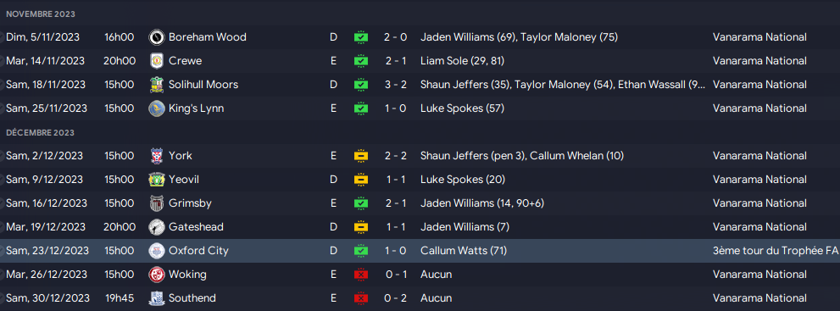Click the Solihull Moors club badge
The image size is (840, 311).
(157, 85)
